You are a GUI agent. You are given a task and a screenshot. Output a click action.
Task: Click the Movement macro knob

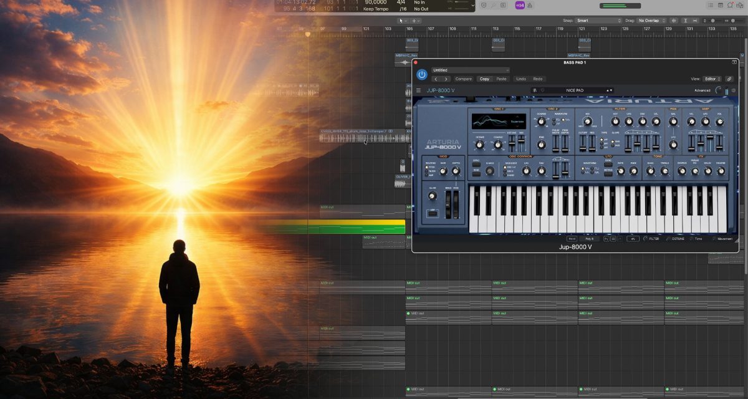click(x=714, y=239)
